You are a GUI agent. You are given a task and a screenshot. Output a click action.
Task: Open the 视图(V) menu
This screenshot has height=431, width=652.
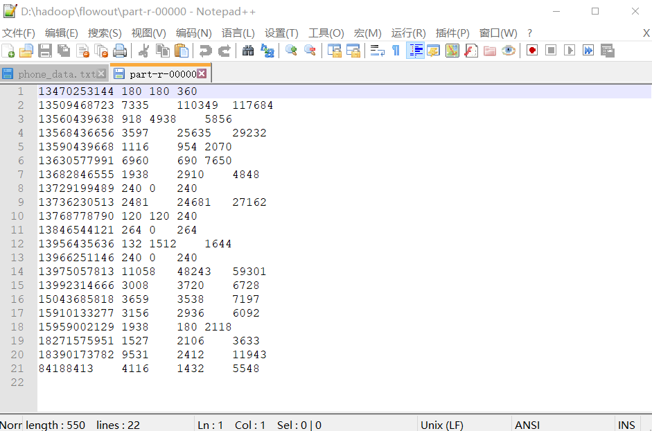tap(149, 33)
